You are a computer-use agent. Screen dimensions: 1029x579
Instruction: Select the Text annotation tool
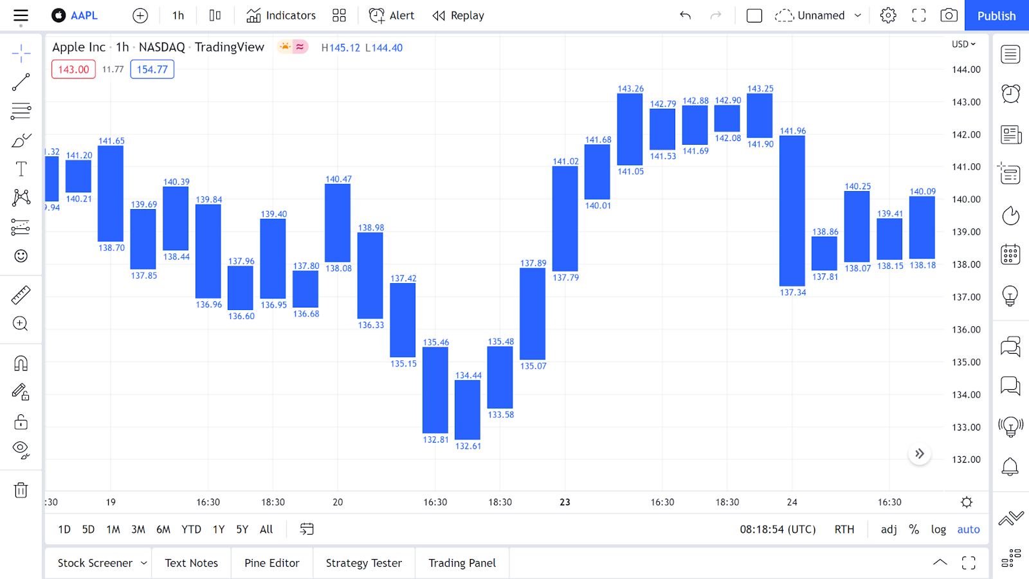(x=21, y=169)
